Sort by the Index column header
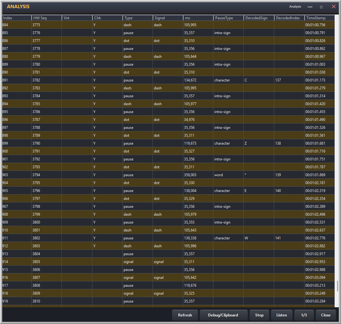 pyautogui.click(x=17, y=18)
